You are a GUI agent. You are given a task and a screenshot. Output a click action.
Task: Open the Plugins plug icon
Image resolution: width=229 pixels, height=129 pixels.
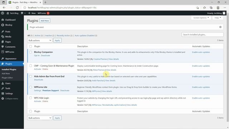tap(3, 64)
